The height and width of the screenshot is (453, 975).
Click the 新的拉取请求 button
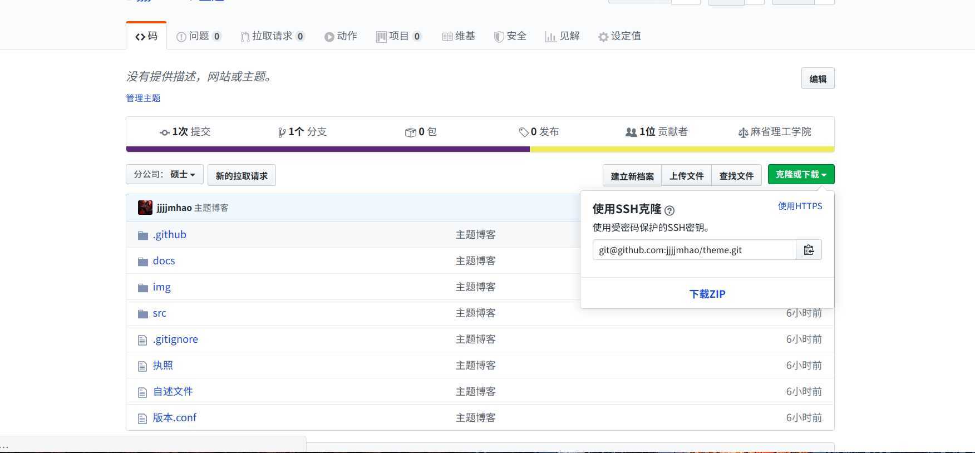(x=242, y=175)
